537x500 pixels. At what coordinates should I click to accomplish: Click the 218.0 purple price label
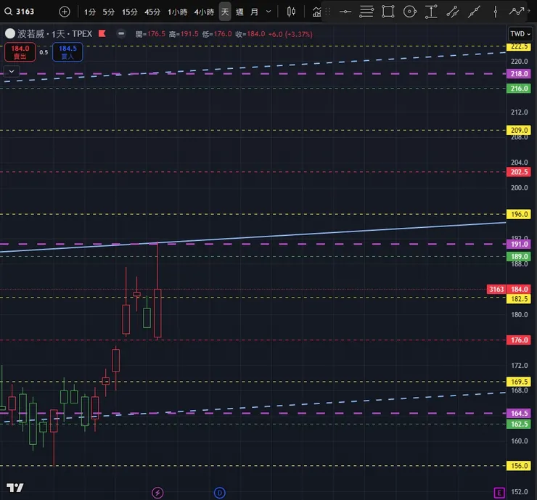coord(519,73)
